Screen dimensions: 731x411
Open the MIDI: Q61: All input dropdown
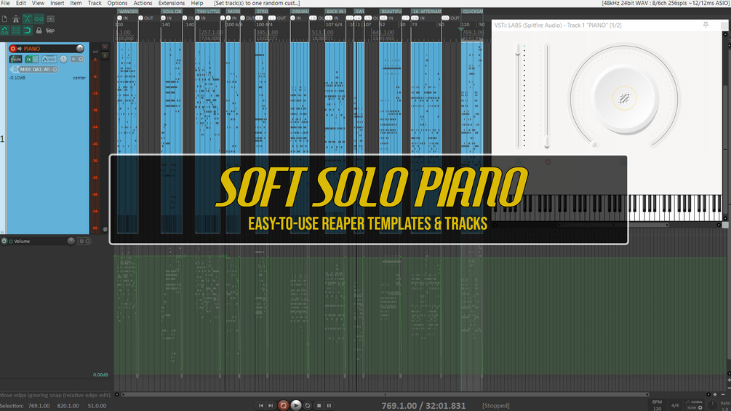[37, 69]
